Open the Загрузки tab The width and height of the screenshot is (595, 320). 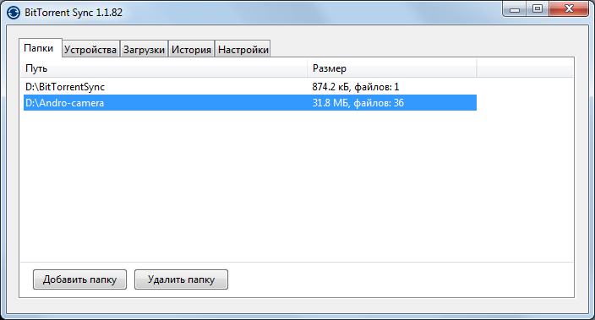point(144,49)
